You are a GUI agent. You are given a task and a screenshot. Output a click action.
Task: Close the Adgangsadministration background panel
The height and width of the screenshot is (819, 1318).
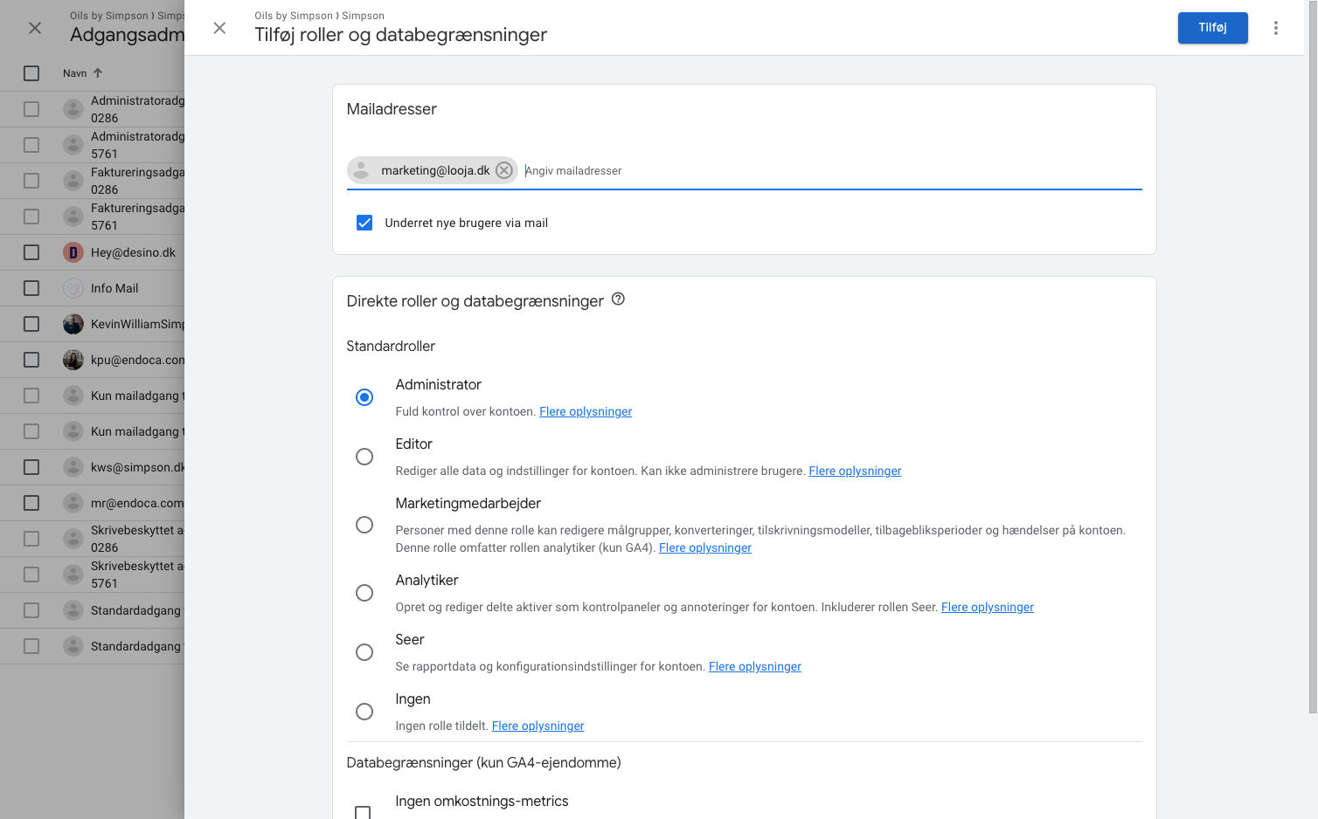click(35, 28)
